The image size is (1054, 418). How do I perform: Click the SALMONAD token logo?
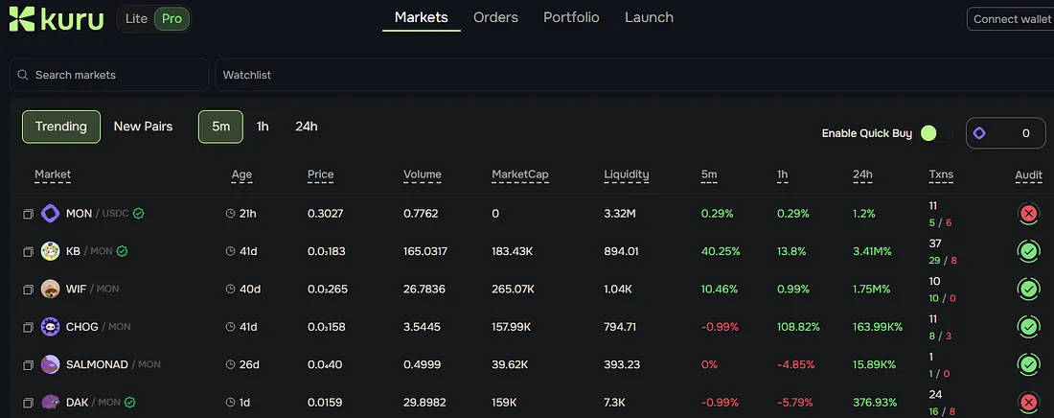pos(51,364)
